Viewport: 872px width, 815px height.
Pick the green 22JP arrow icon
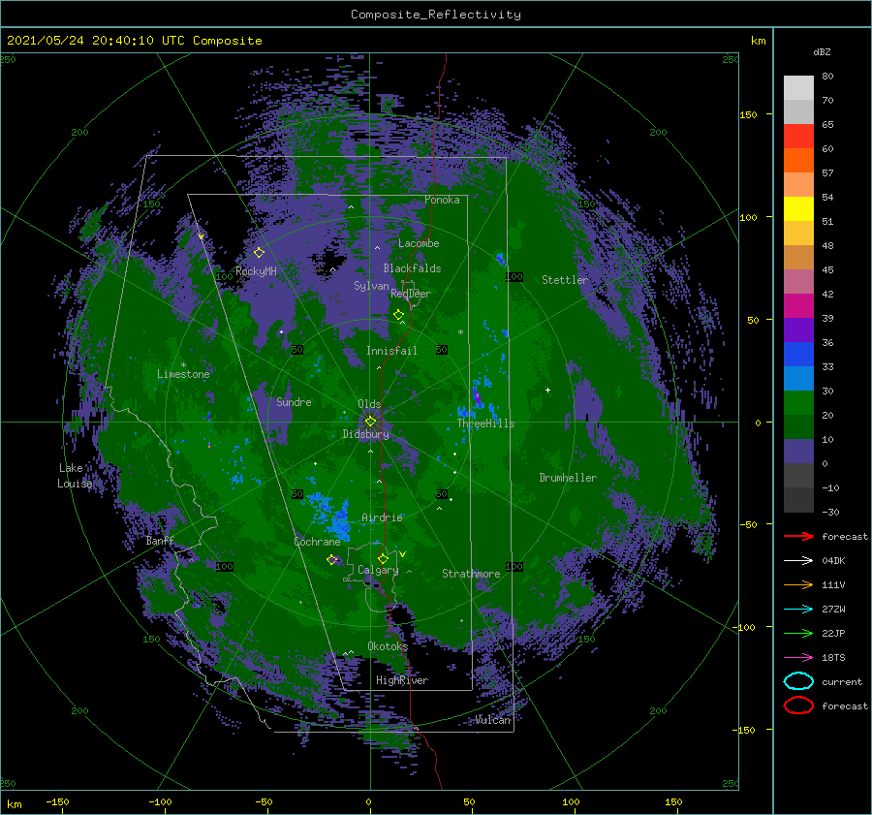[x=798, y=633]
